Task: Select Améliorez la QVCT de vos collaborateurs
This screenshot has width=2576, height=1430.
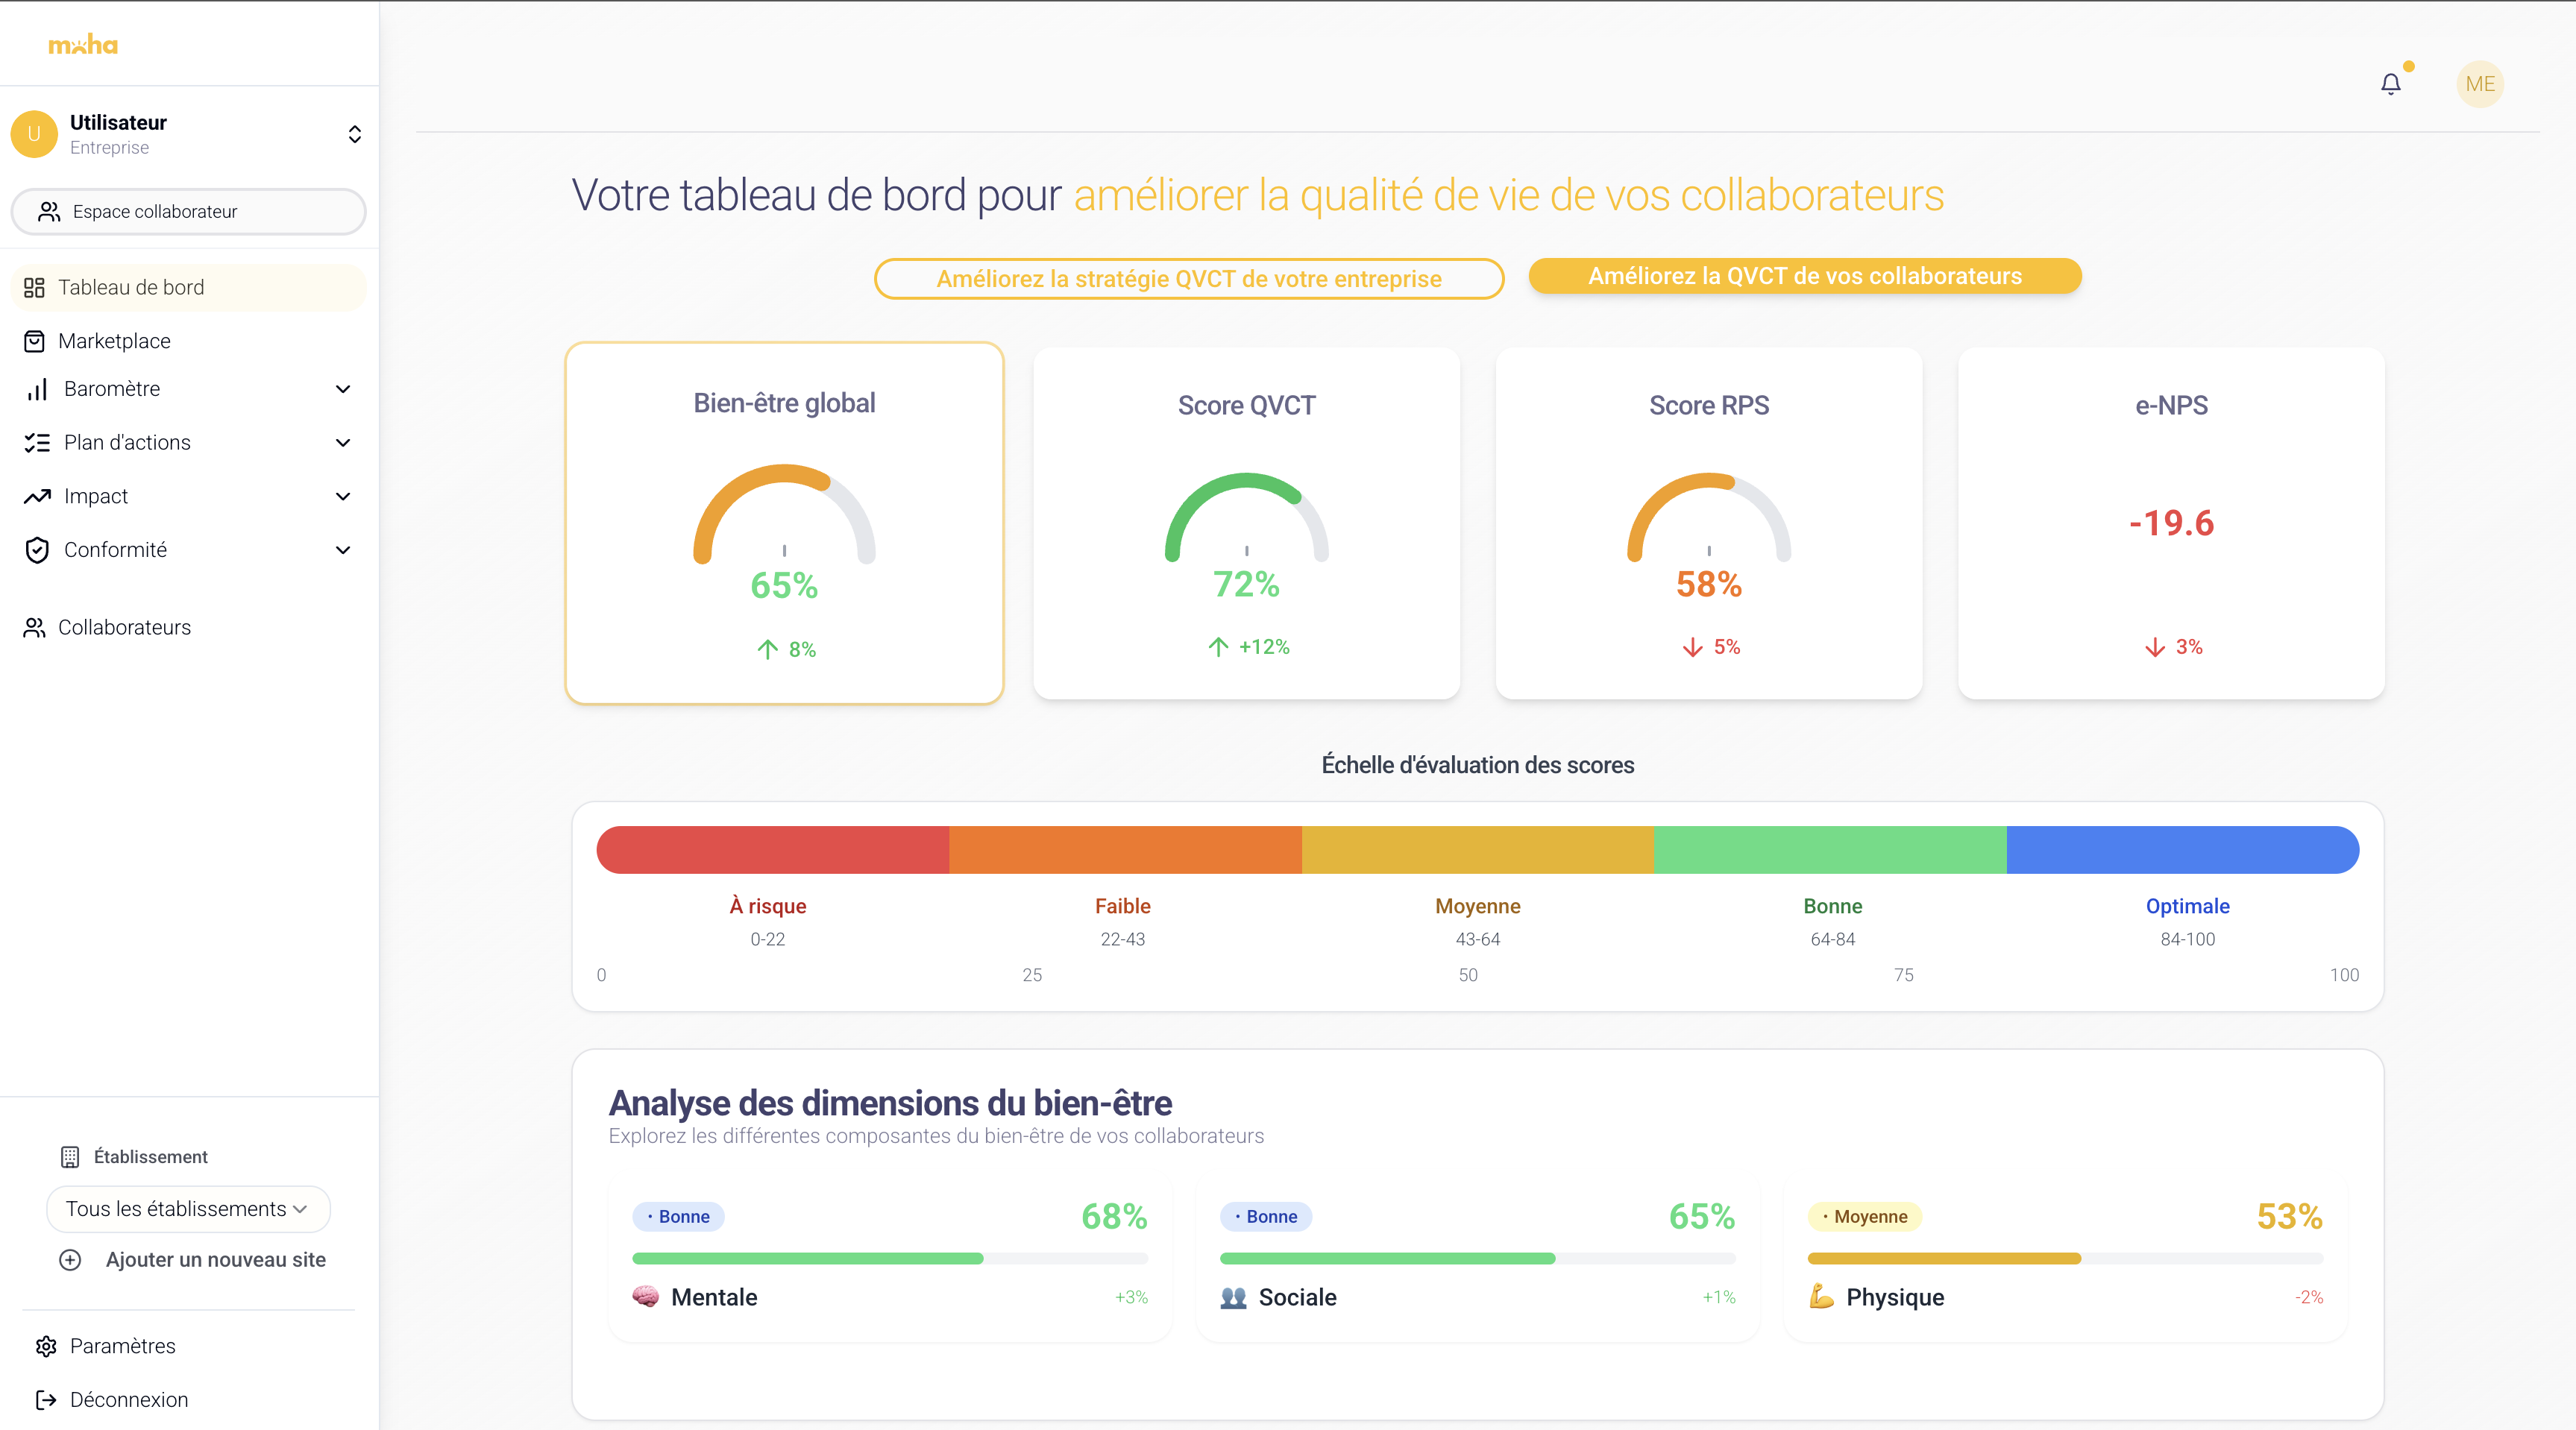Action: coord(1804,276)
